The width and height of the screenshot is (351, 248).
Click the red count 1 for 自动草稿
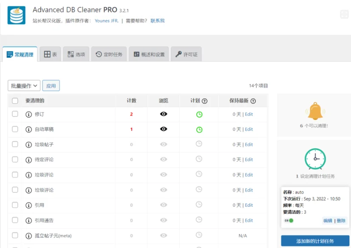pos(131,129)
